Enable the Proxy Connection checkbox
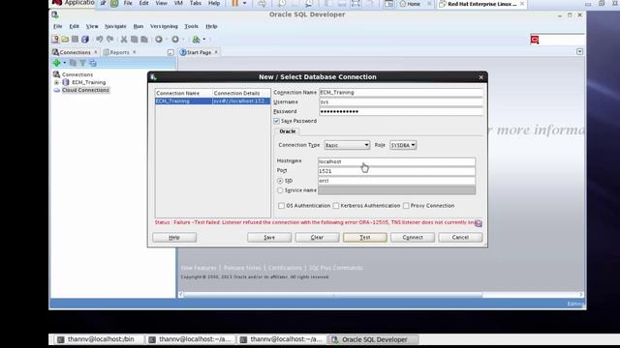The height and width of the screenshot is (348, 620). click(406, 206)
